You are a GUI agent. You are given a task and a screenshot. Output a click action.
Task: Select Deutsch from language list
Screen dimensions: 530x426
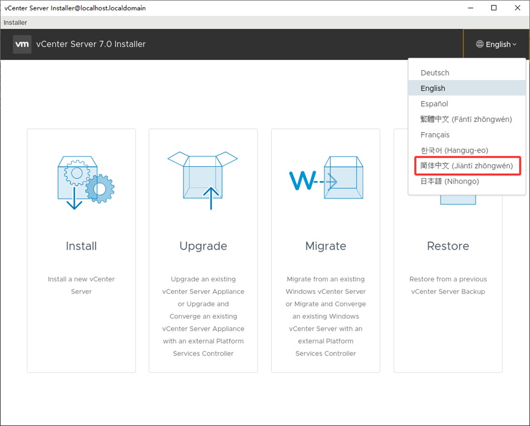tap(435, 73)
